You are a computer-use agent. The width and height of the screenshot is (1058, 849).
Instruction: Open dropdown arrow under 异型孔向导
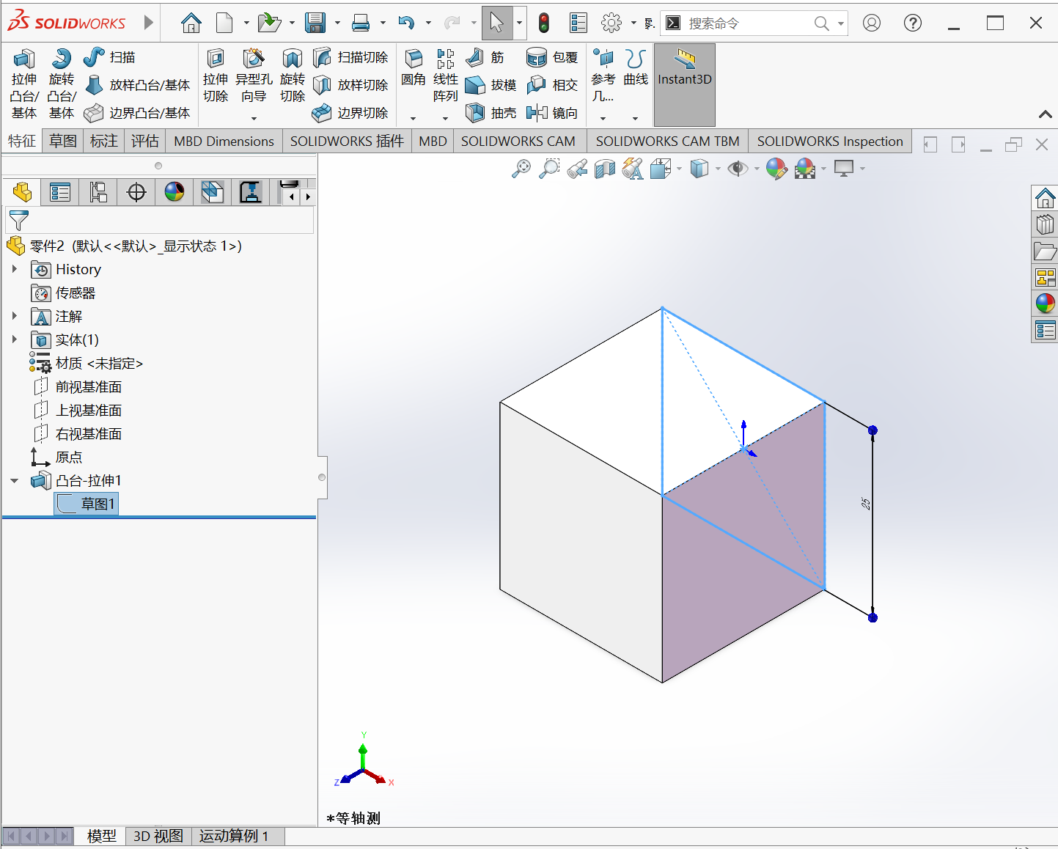pyautogui.click(x=254, y=118)
